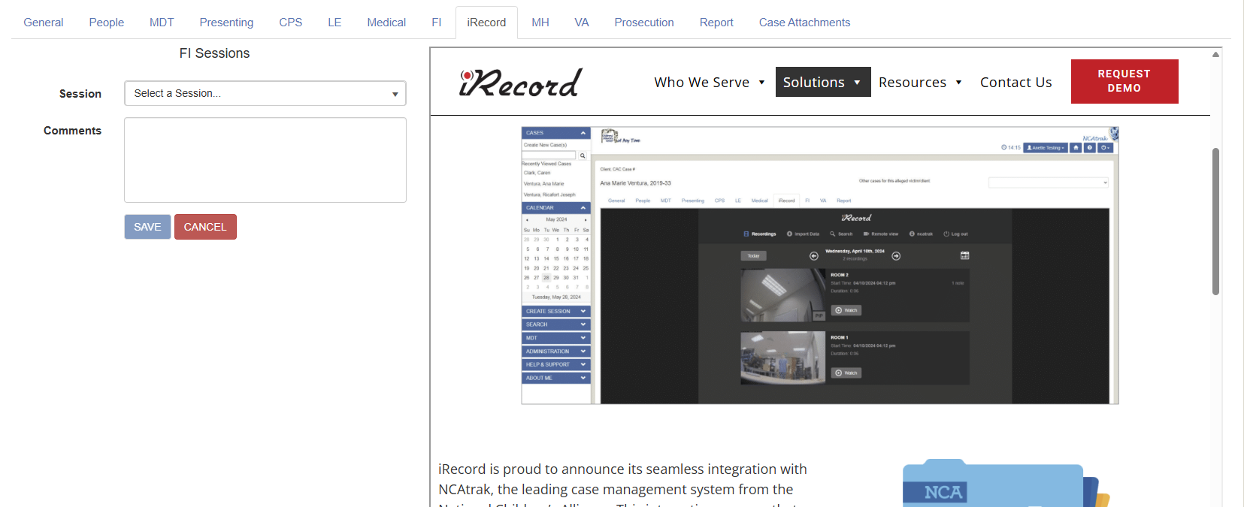Open the Medical tab
1244x507 pixels.
(386, 23)
